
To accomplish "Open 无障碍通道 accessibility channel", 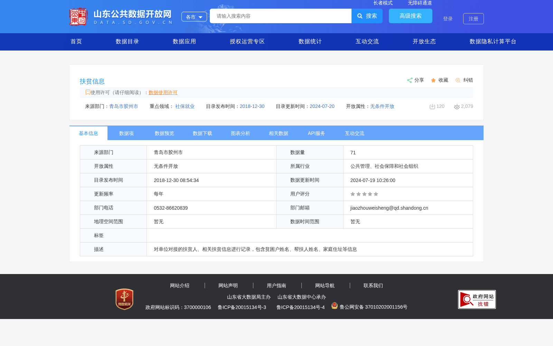I will pyautogui.click(x=420, y=3).
